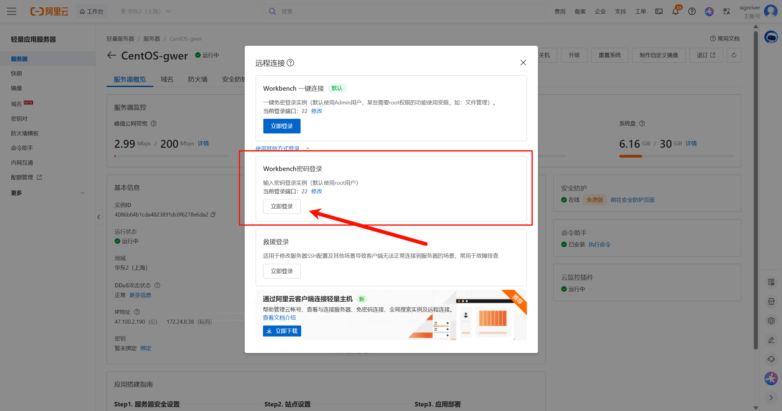Open 执行命令 link
The image size is (782, 411).
point(599,244)
